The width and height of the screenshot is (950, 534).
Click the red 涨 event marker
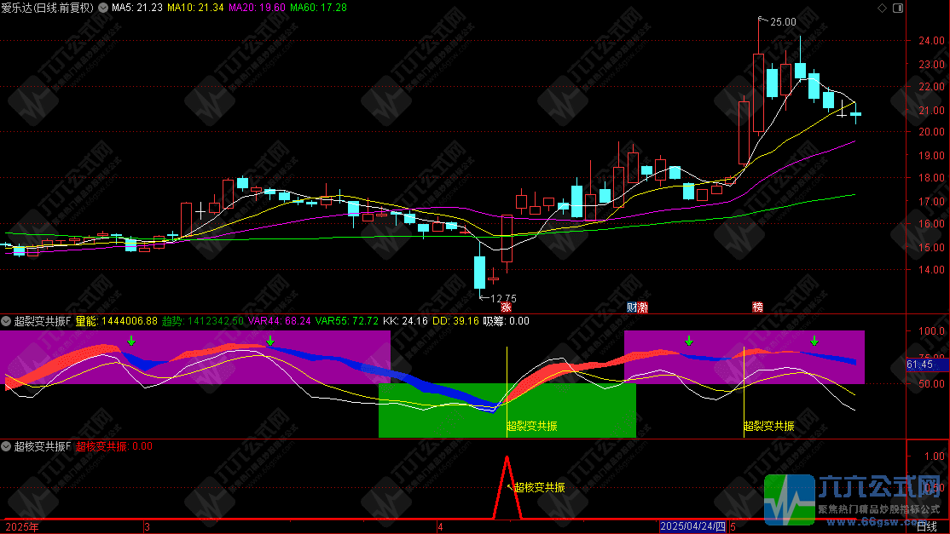coord(506,307)
